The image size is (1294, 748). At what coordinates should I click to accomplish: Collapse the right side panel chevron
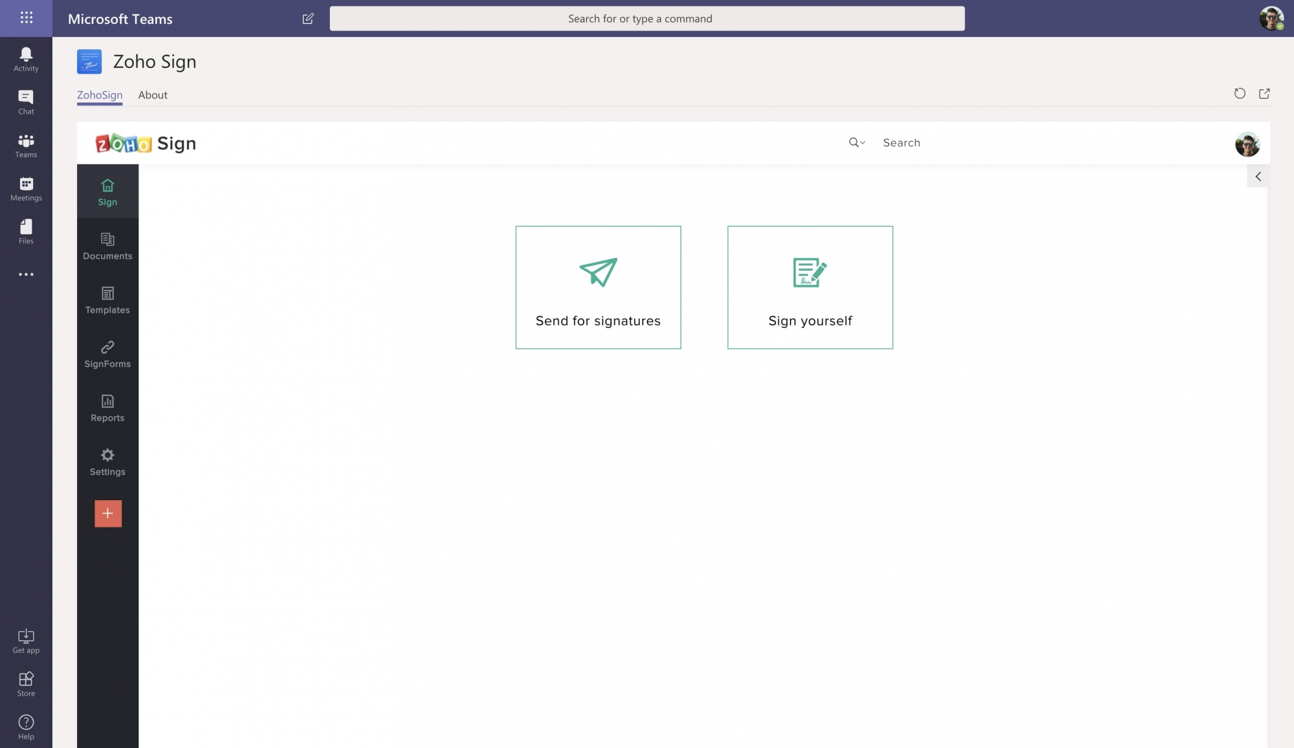[x=1258, y=176]
